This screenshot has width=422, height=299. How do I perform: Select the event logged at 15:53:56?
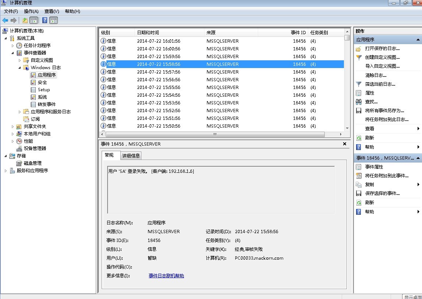158,103
